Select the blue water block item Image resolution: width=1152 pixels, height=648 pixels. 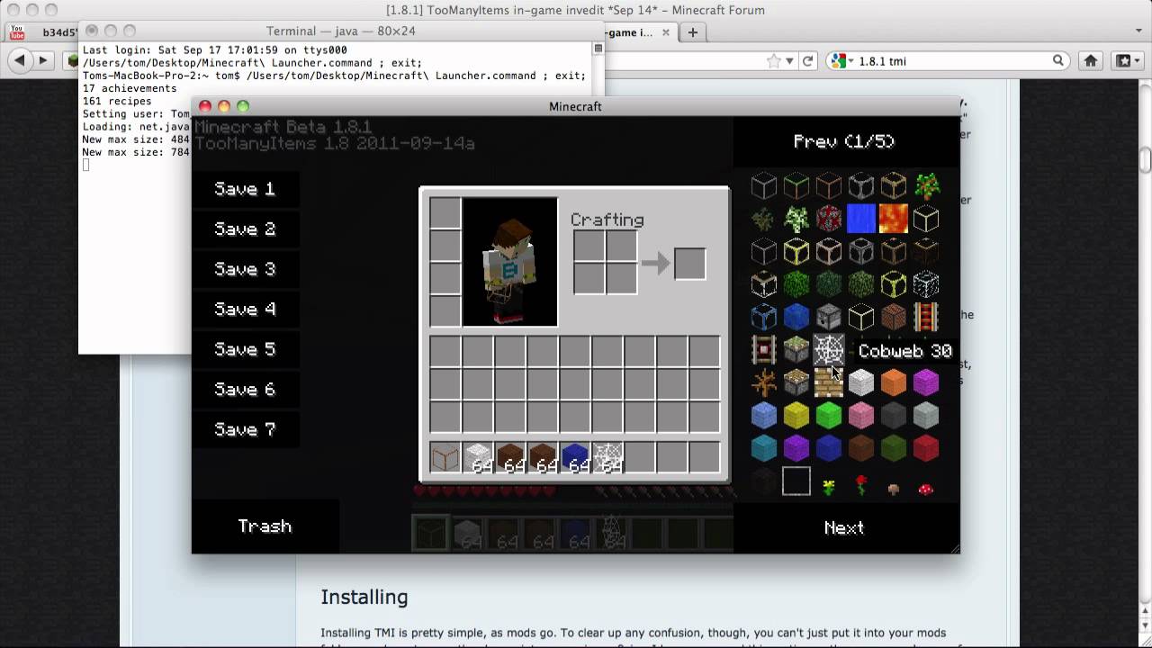tap(861, 219)
